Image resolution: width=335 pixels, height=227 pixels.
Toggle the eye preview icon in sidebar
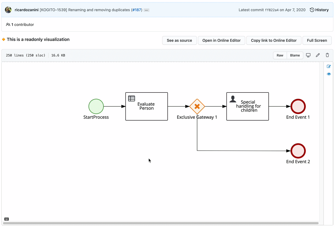329,74
